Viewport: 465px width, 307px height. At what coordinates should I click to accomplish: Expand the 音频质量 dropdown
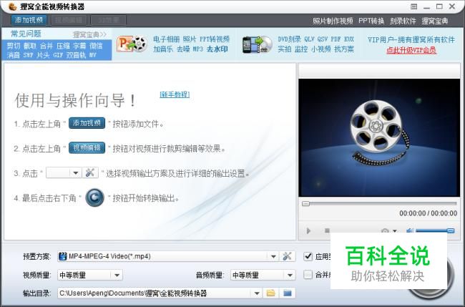[290, 276]
